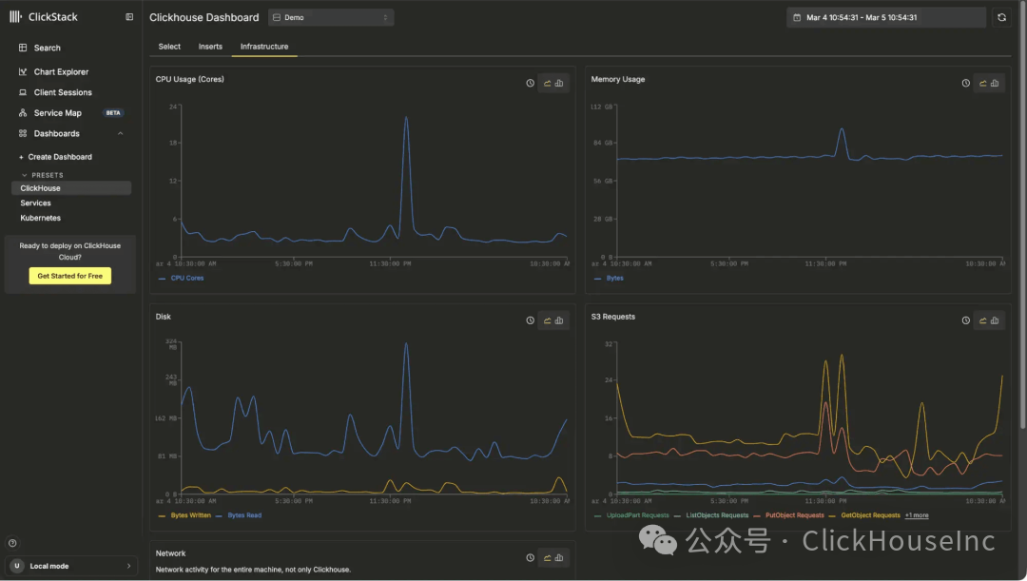Image resolution: width=1027 pixels, height=581 pixels.
Task: Click the '+1 more' legend link
Action: click(x=917, y=515)
